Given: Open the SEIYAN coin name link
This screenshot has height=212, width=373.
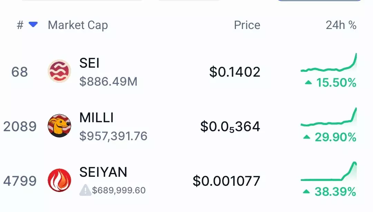Looking at the screenshot, I should (x=103, y=172).
